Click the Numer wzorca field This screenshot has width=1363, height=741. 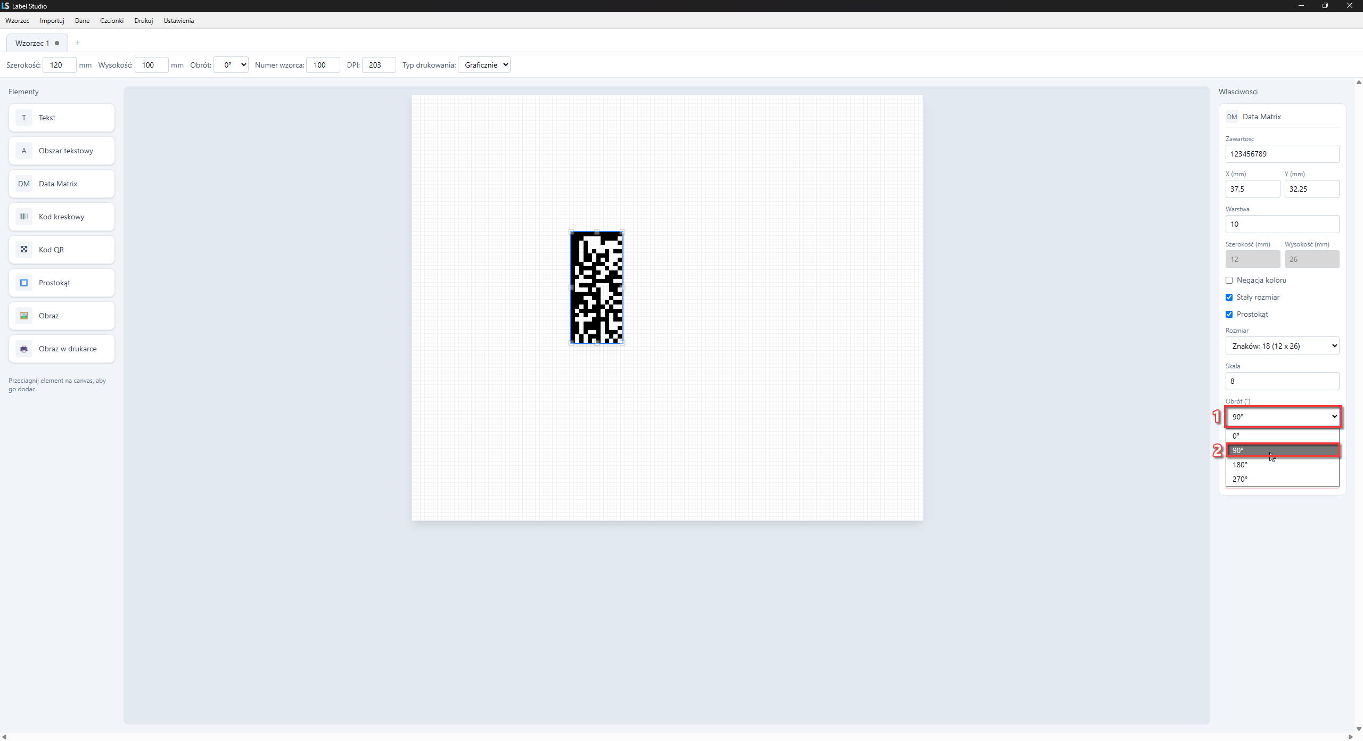click(323, 65)
